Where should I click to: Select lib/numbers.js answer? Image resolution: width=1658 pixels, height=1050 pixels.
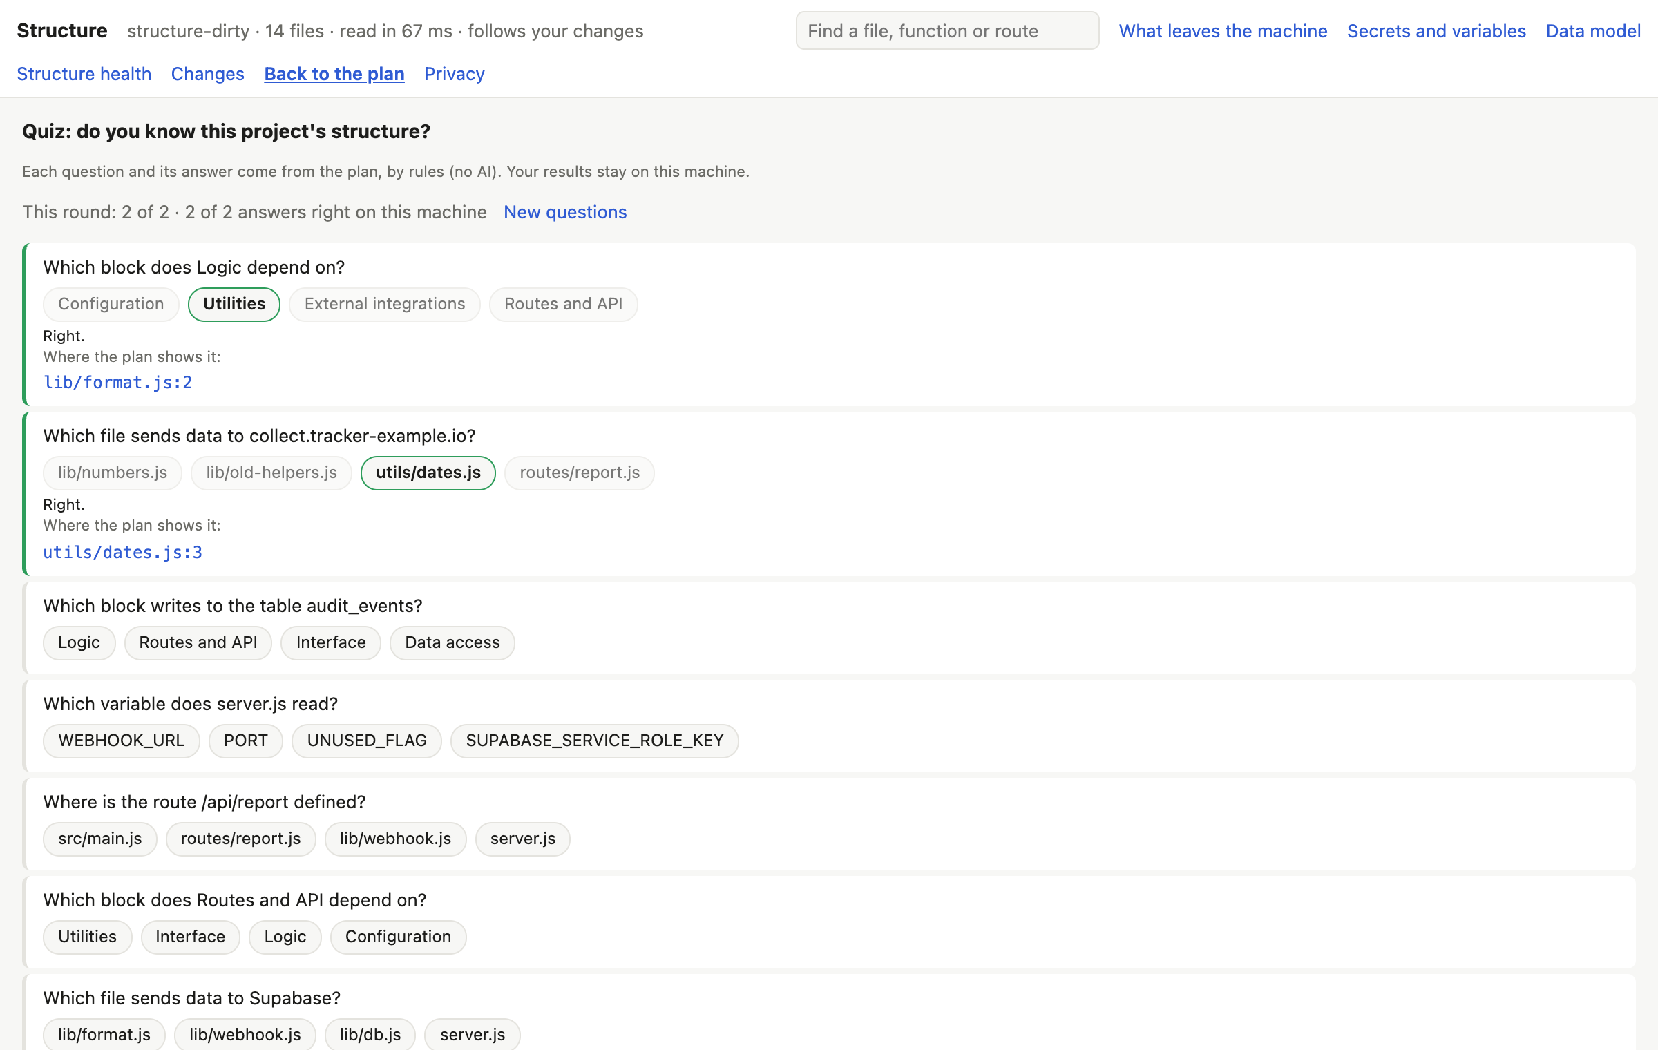pos(113,472)
